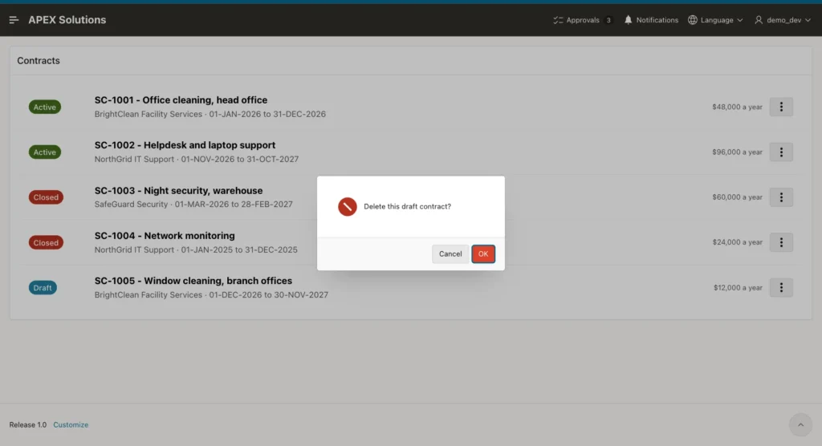Click the Approvals count badge showing 3
822x446 pixels.
[608, 20]
